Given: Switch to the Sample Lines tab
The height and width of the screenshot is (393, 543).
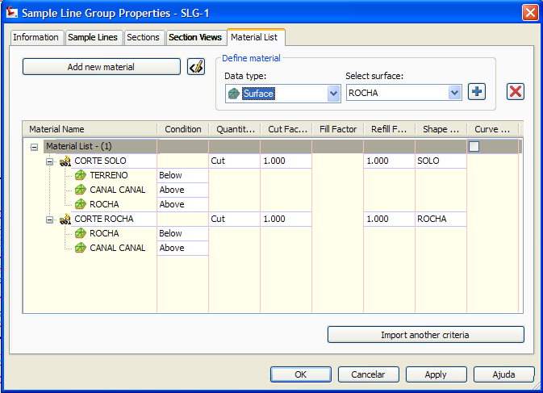Looking at the screenshot, I should click(93, 37).
